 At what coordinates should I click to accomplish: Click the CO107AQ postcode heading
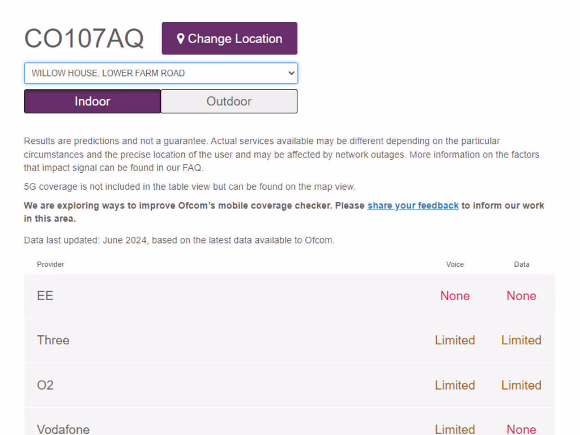[84, 39]
